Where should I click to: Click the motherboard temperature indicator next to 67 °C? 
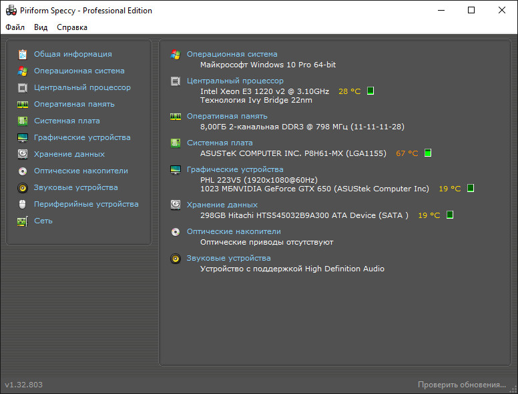(428, 153)
